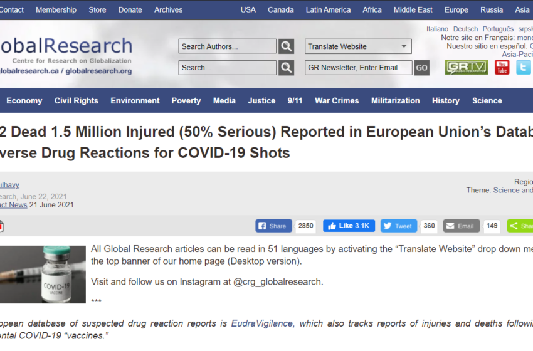Click the email count 149
The height and width of the screenshot is (351, 533).
click(x=492, y=226)
